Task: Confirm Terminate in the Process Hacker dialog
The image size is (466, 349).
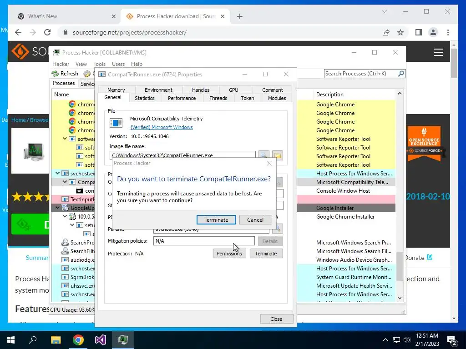Action: [x=216, y=219]
